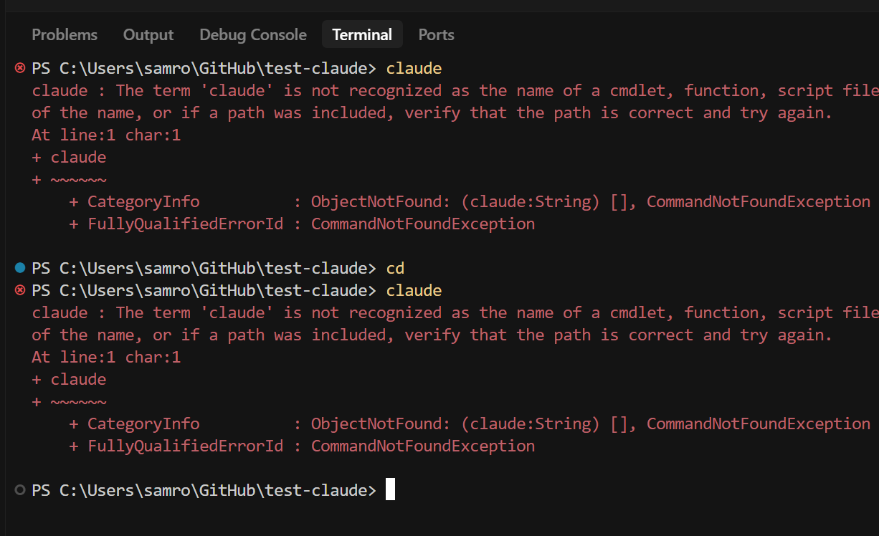
Task: Click the path text in the last prompt line
Action: coord(213,490)
